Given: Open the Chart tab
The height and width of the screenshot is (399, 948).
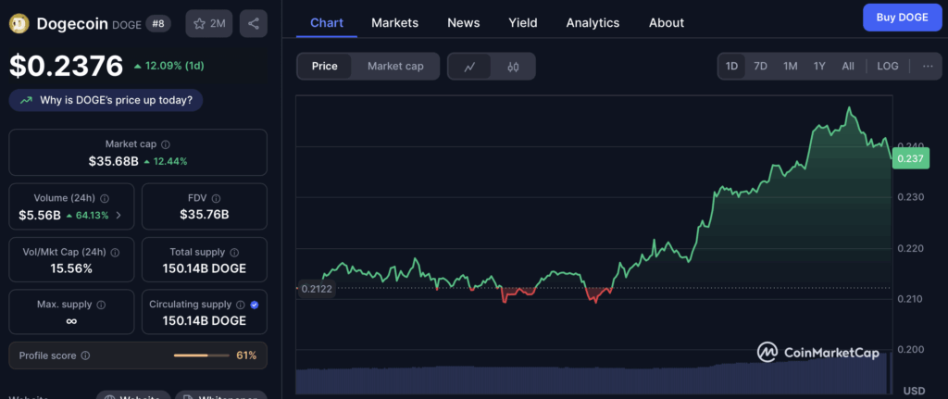Looking at the screenshot, I should 327,23.
